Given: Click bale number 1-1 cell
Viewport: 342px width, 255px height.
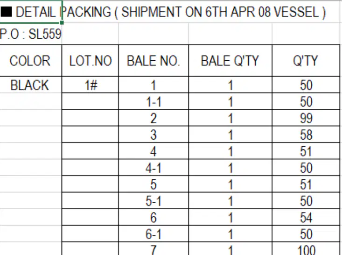Looking at the screenshot, I should [x=154, y=101].
